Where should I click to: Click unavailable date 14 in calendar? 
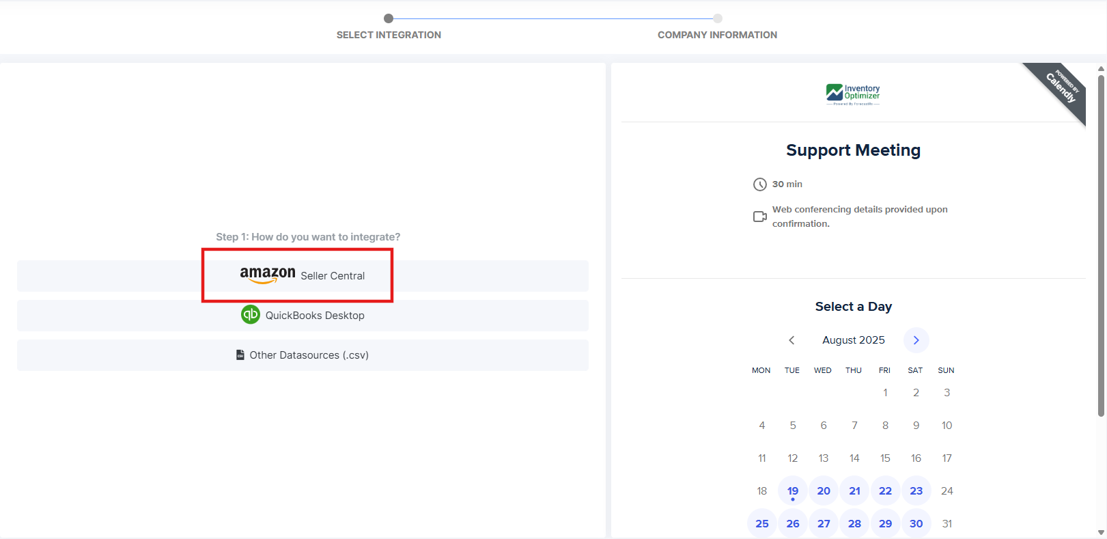click(854, 458)
